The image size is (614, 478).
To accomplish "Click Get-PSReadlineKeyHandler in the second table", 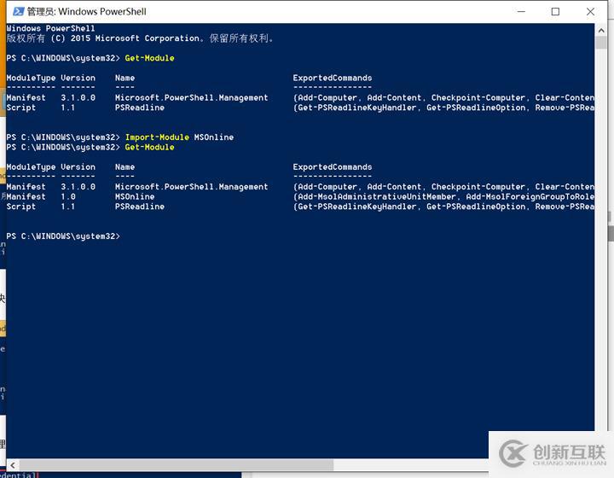I will click(x=356, y=207).
